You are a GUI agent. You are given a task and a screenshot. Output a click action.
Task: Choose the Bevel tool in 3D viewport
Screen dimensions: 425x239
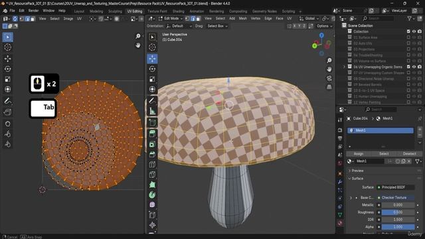click(152, 155)
